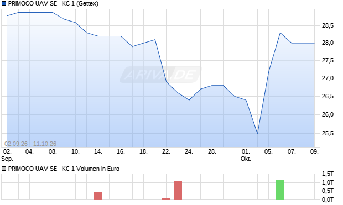Click the blue legend square for PRIMOCO UAV SE
Image resolution: width=343 pixels, height=205 pixels.
point(4,3)
